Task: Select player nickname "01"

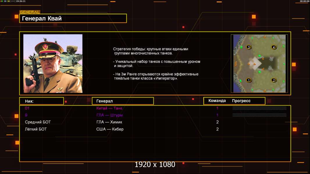Action: point(27,108)
